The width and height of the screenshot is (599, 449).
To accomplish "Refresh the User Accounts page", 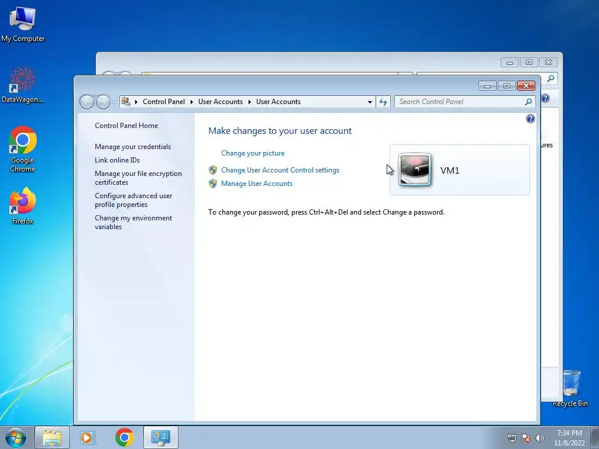I will click(383, 102).
